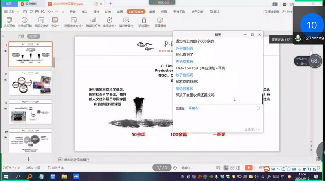The height and width of the screenshot is (181, 325).
Task: Select slide 8 thumbnail in panel
Action: coord(30,83)
